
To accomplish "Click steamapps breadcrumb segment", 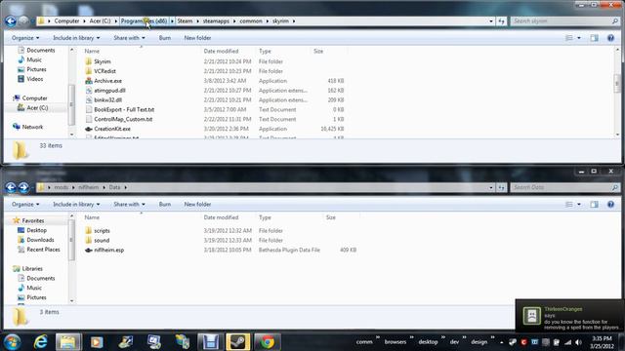I will click(x=216, y=21).
